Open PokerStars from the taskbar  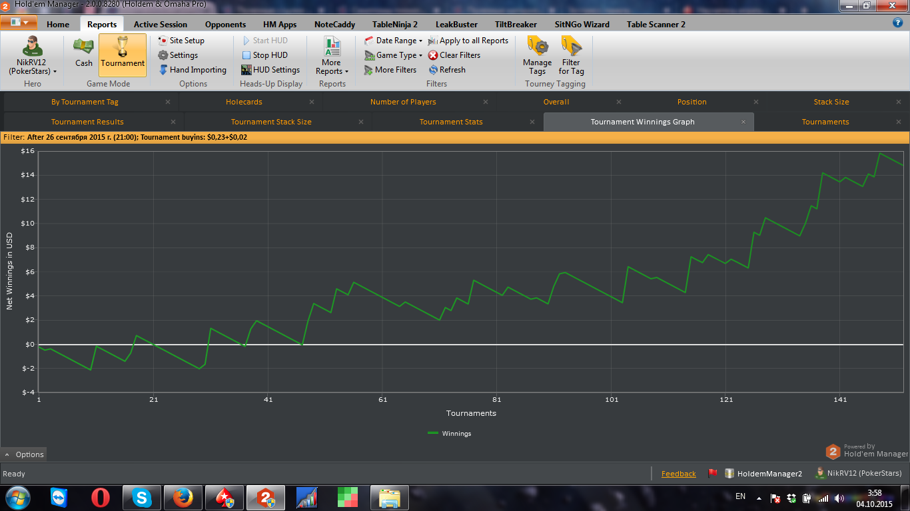click(x=225, y=498)
